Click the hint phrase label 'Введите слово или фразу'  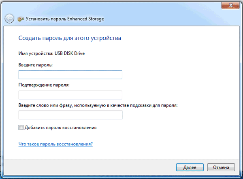tap(98, 105)
